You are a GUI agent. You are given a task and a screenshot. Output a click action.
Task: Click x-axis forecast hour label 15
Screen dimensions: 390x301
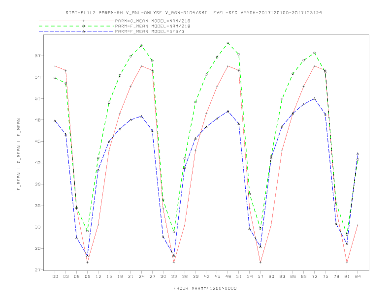[x=109, y=276]
